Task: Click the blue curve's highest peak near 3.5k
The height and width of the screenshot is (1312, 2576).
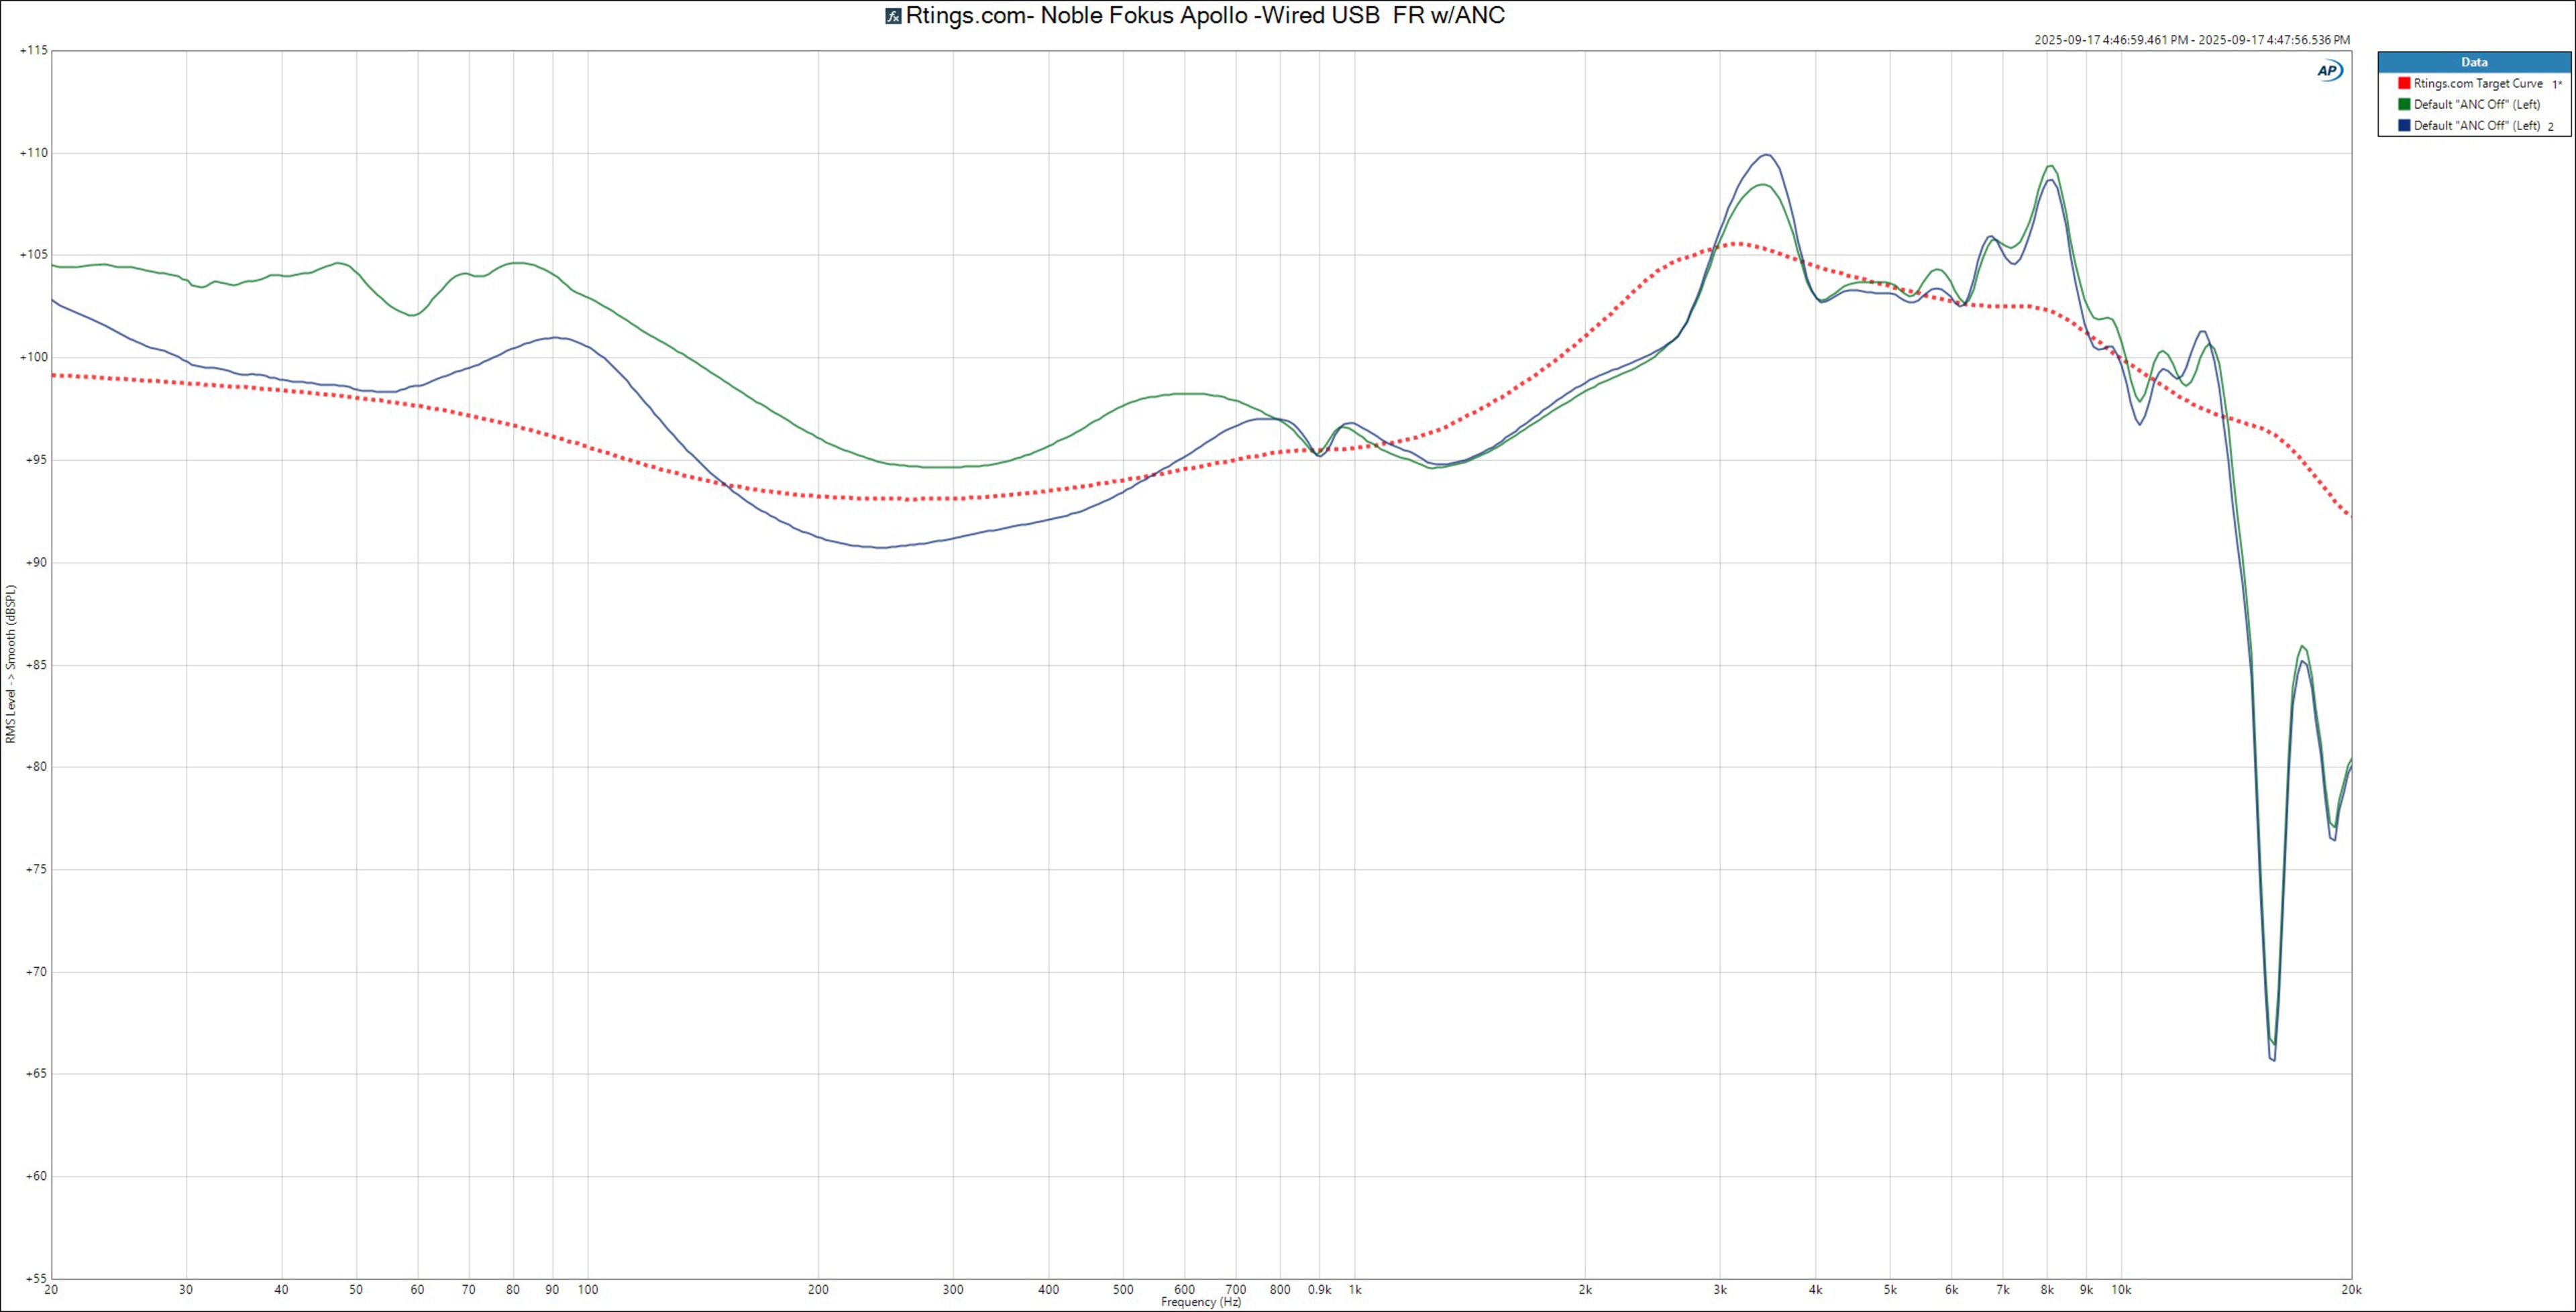Action: 1767,154
